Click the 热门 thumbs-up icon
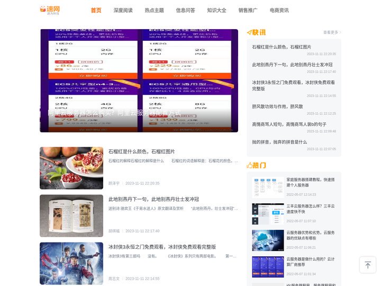381x286 pixels. pos(249,165)
